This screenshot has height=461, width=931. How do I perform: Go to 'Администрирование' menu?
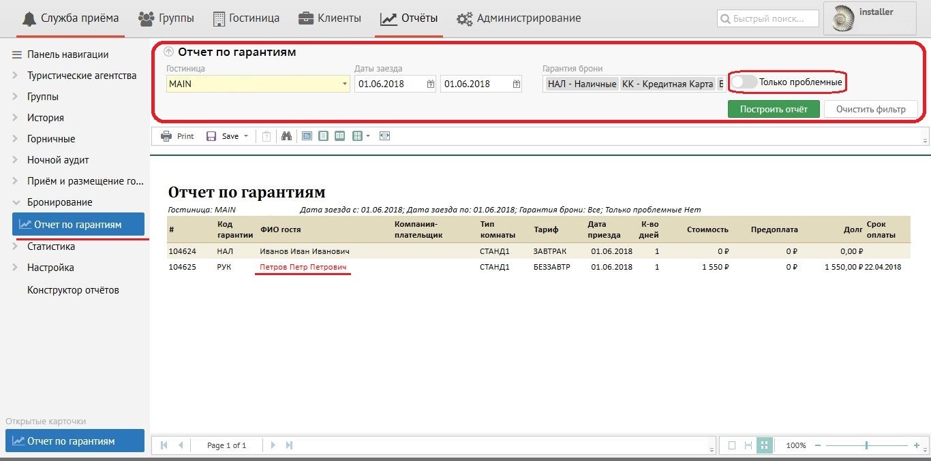tap(519, 18)
